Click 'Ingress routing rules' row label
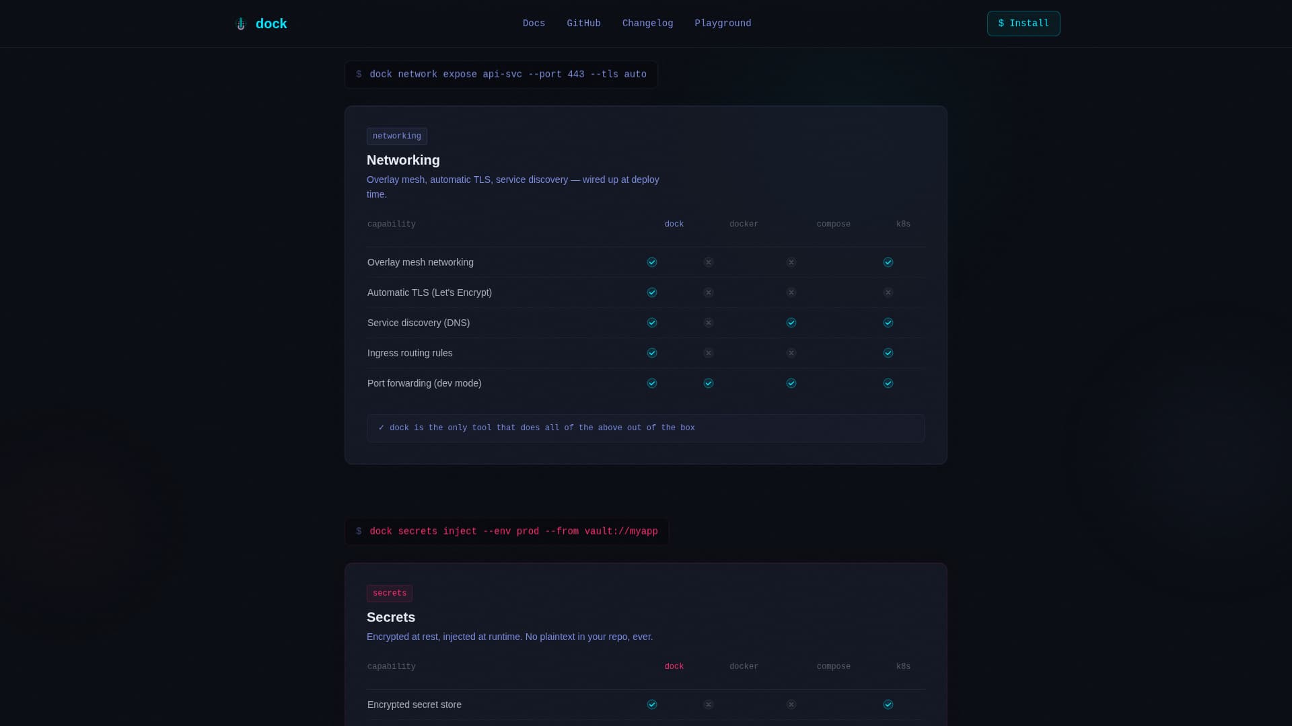Image resolution: width=1292 pixels, height=726 pixels. [x=410, y=353]
